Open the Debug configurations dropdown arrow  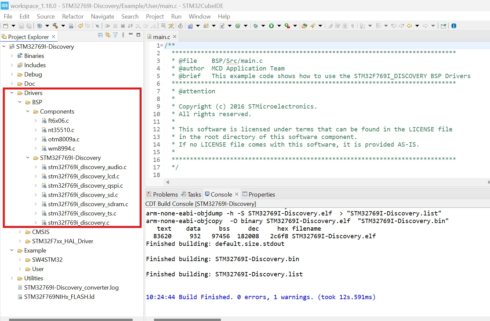coord(263,26)
